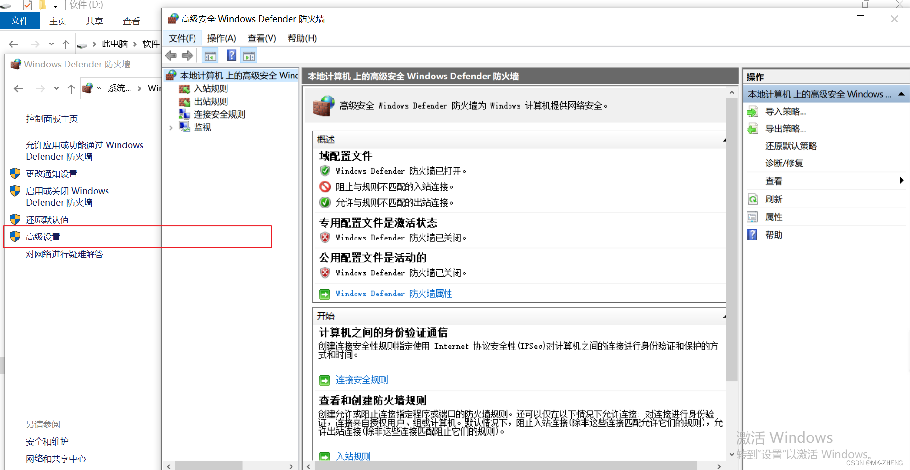Open 控制面板主页 link
The width and height of the screenshot is (910, 470).
pyautogui.click(x=52, y=119)
